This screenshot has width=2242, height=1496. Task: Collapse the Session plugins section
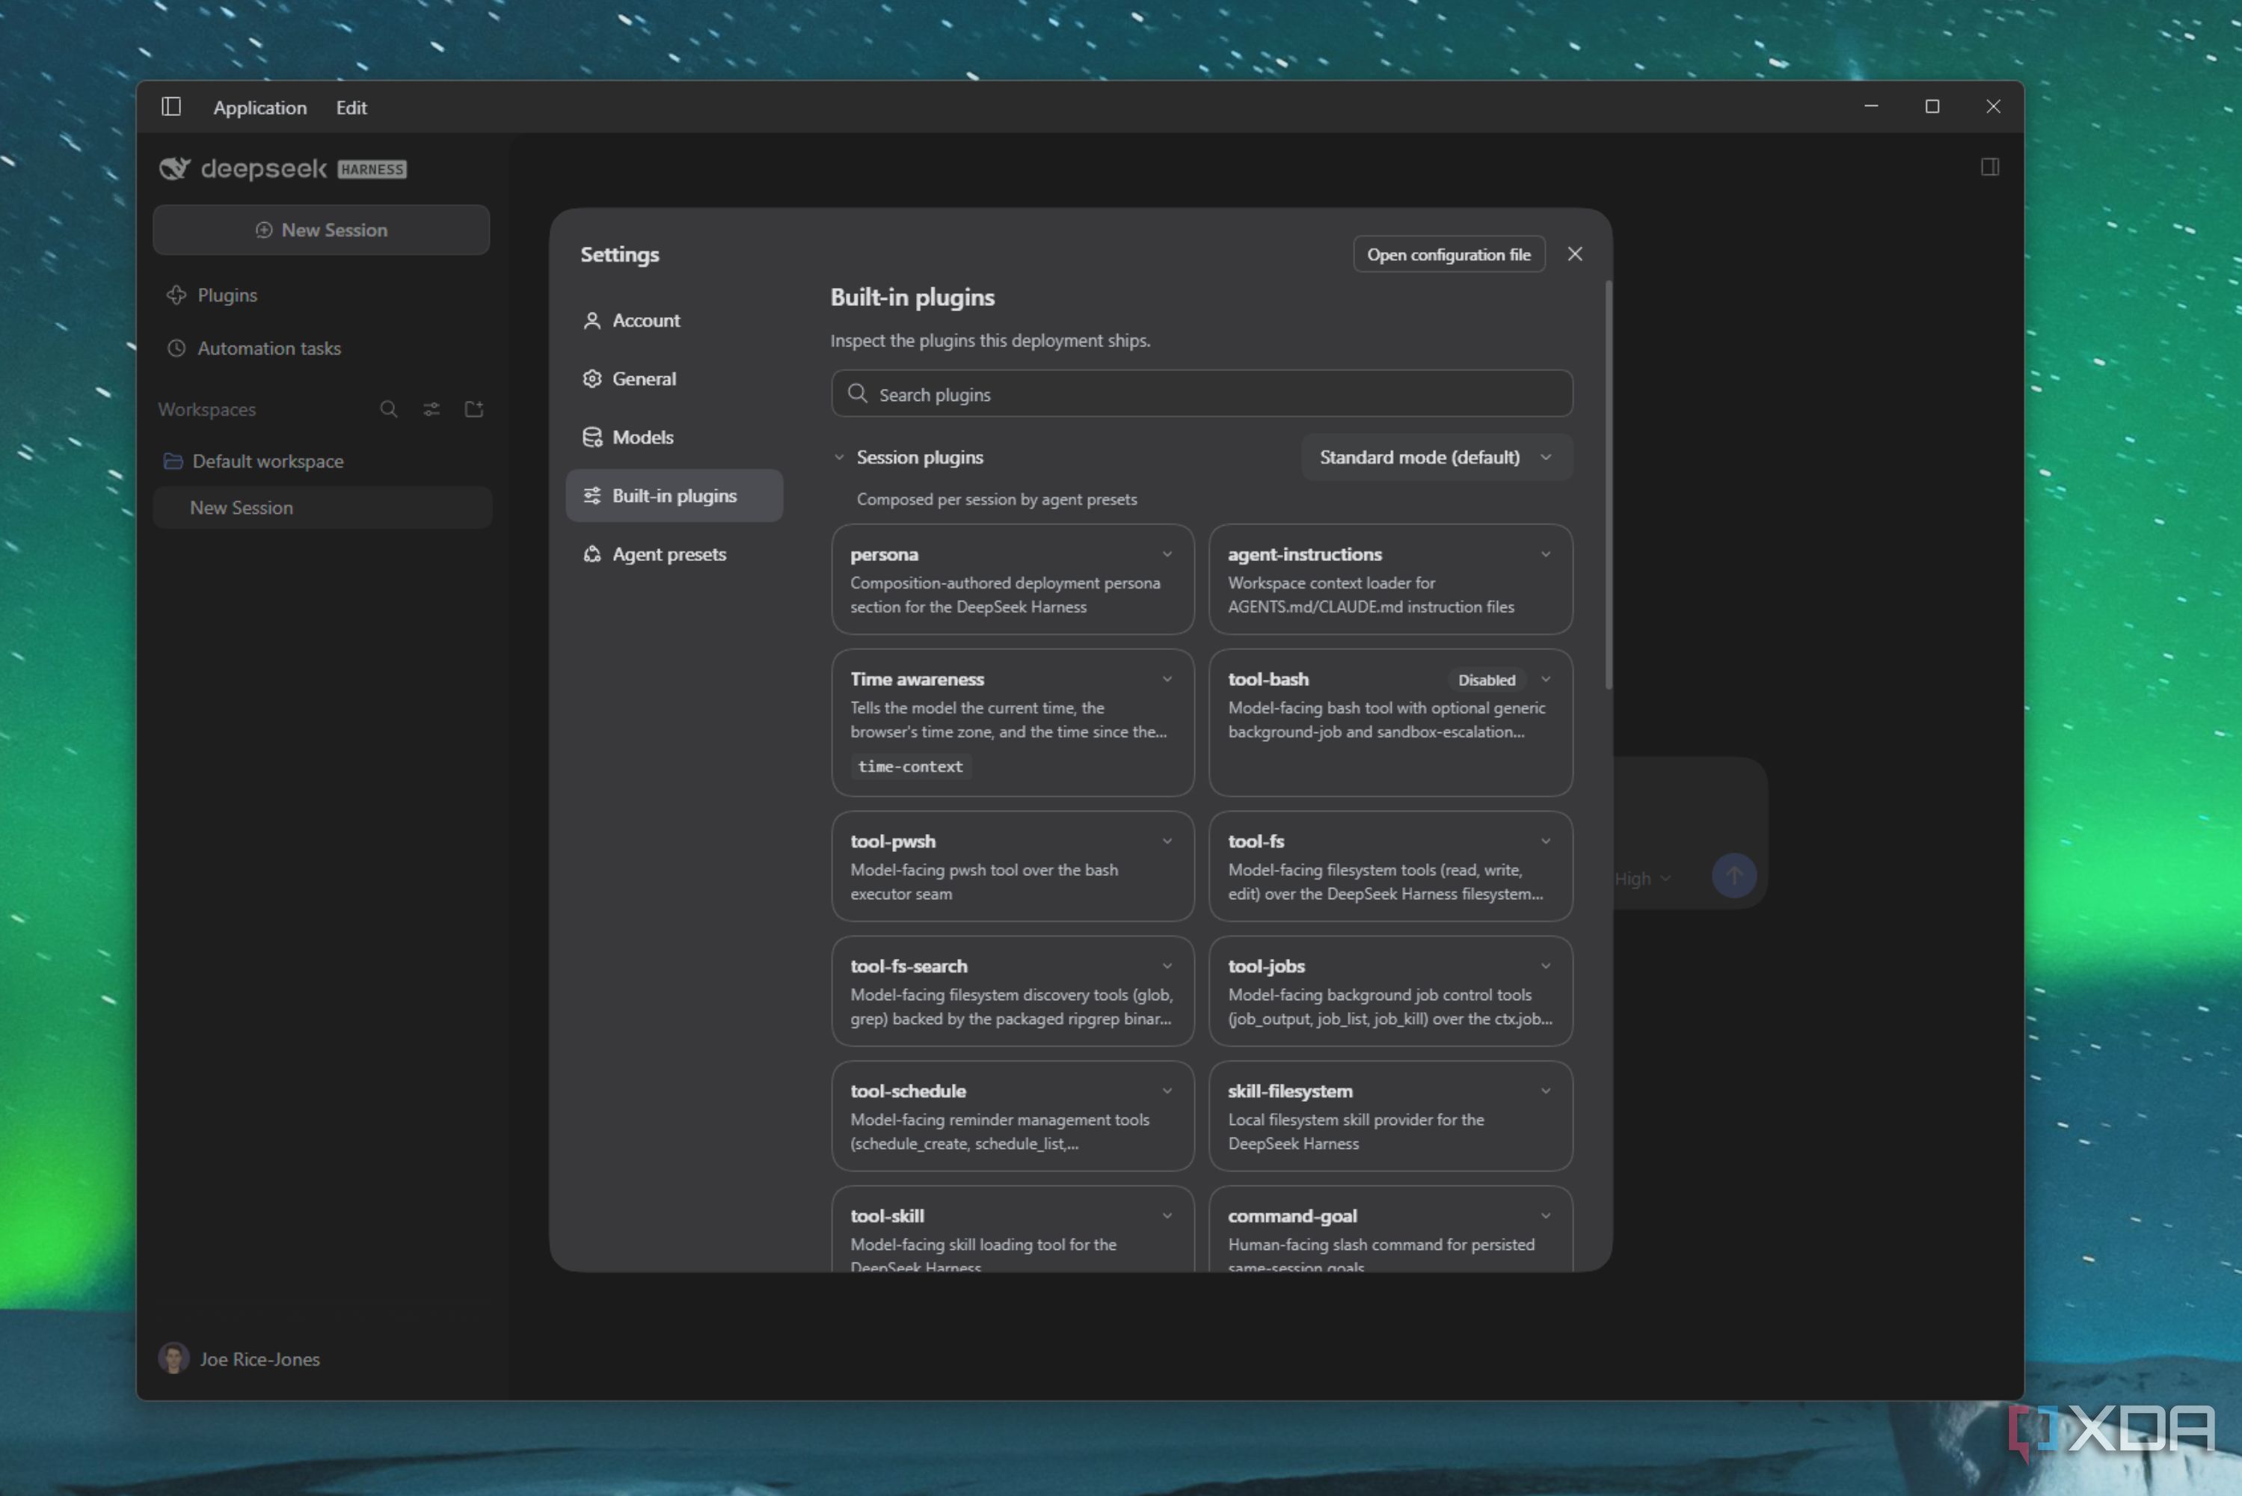point(839,457)
